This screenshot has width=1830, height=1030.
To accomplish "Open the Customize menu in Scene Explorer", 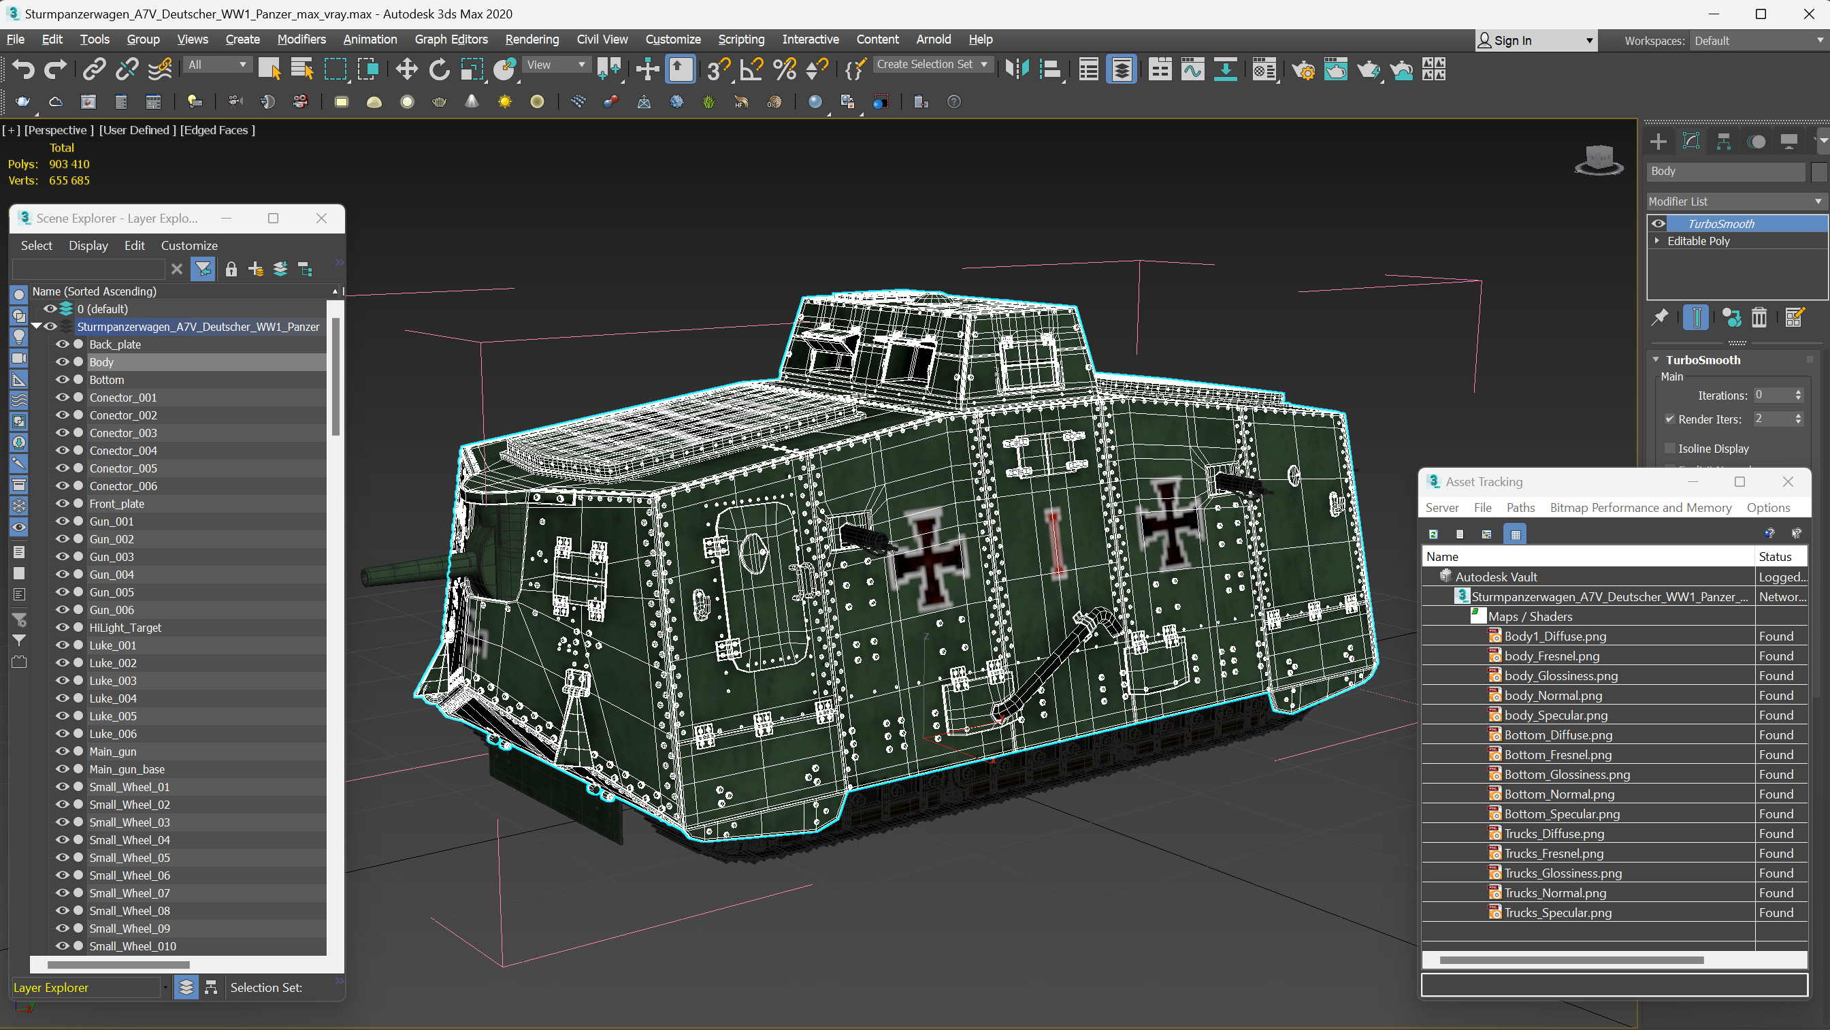I will click(189, 245).
